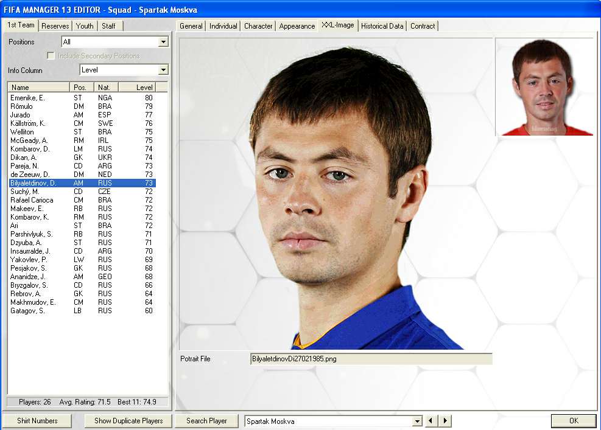
Task: Open the Contract tab
Action: (423, 26)
